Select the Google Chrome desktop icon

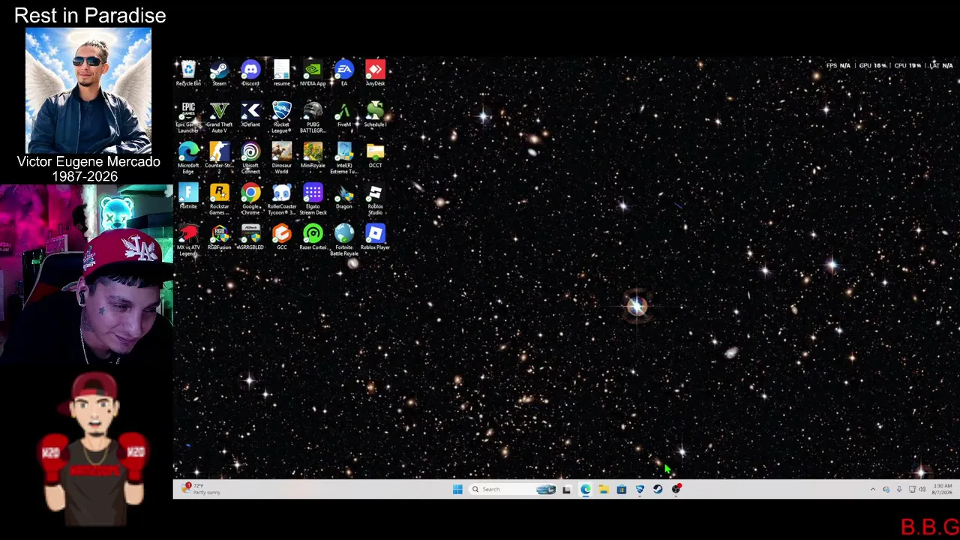(x=250, y=199)
